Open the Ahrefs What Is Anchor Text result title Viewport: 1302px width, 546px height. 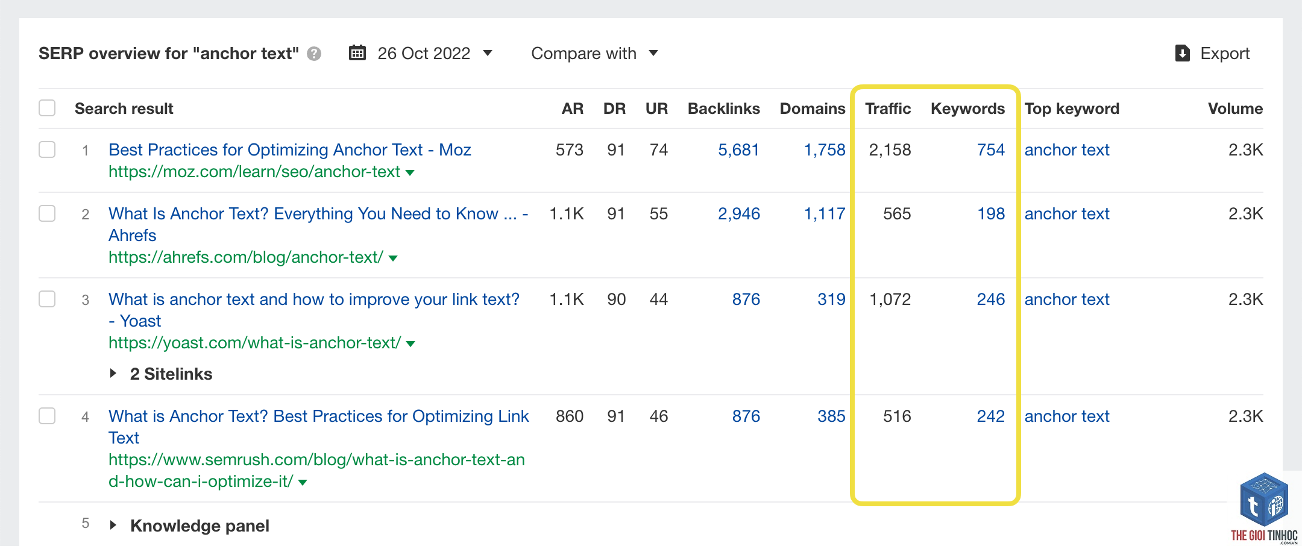318,224
